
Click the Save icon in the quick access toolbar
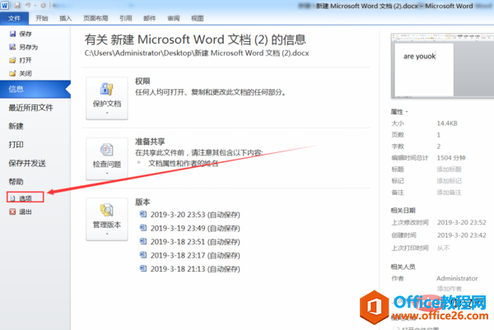pos(16,5)
